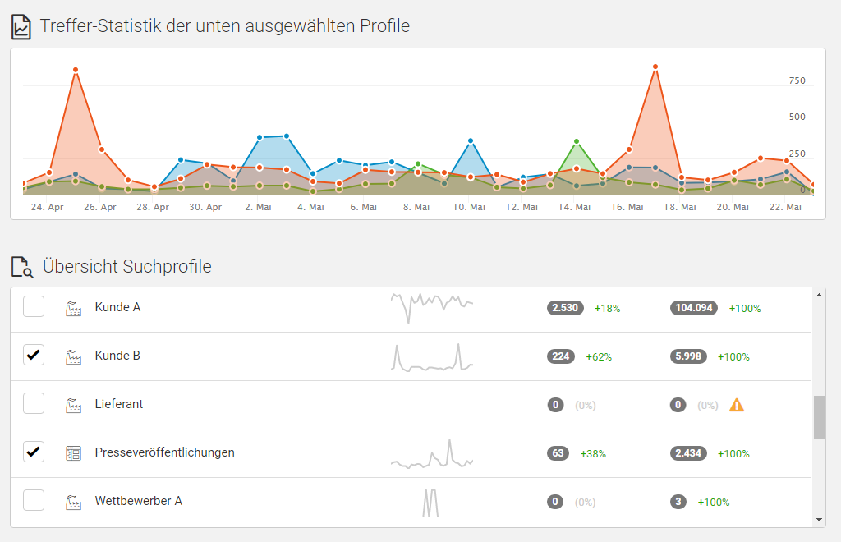Click the chart statistics icon beside Treffer-Statistik
Viewport: 841px width, 542px height.
click(x=21, y=27)
